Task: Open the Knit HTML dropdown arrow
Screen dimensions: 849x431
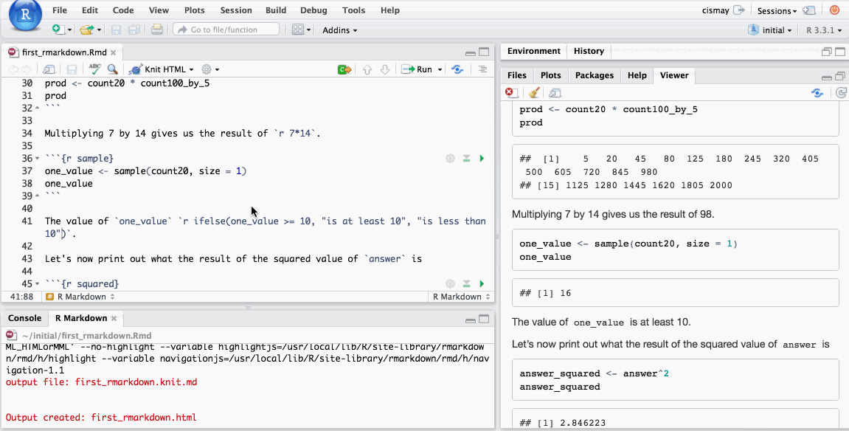Action: (x=191, y=69)
